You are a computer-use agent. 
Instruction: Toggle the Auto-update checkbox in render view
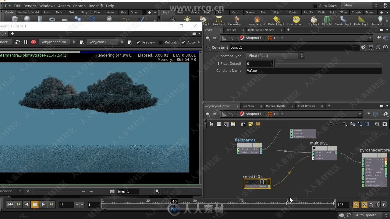183,43
